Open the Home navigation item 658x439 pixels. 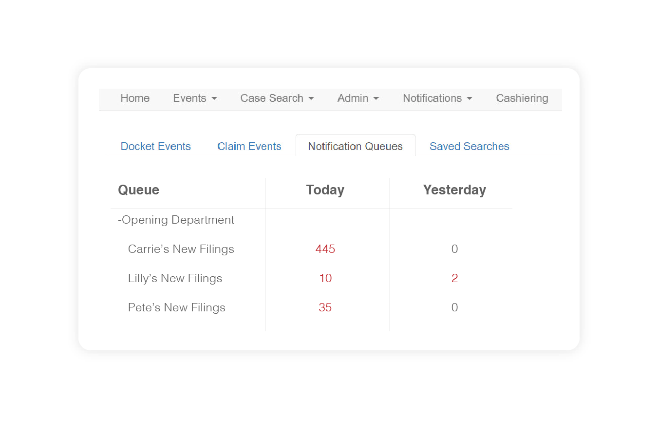135,98
